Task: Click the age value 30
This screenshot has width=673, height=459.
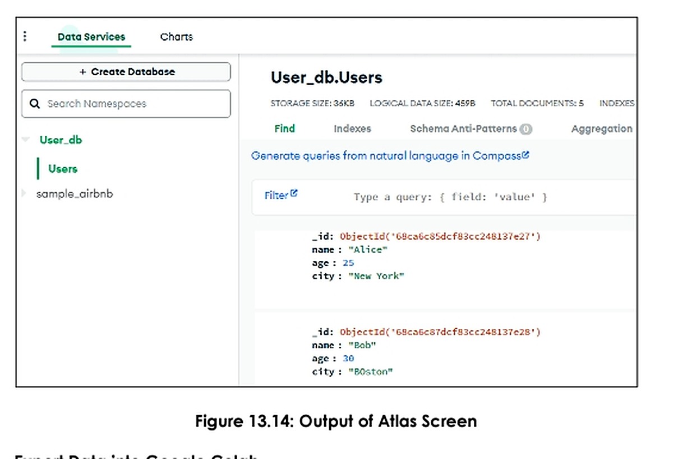Action: coord(348,359)
